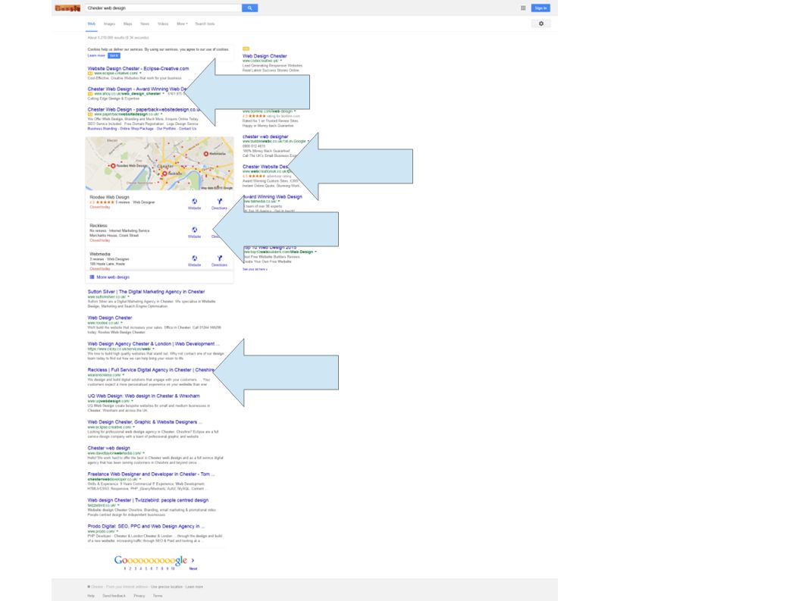Image resolution: width=802 pixels, height=601 pixels.
Task: Go to results page 10
Action: [173, 568]
